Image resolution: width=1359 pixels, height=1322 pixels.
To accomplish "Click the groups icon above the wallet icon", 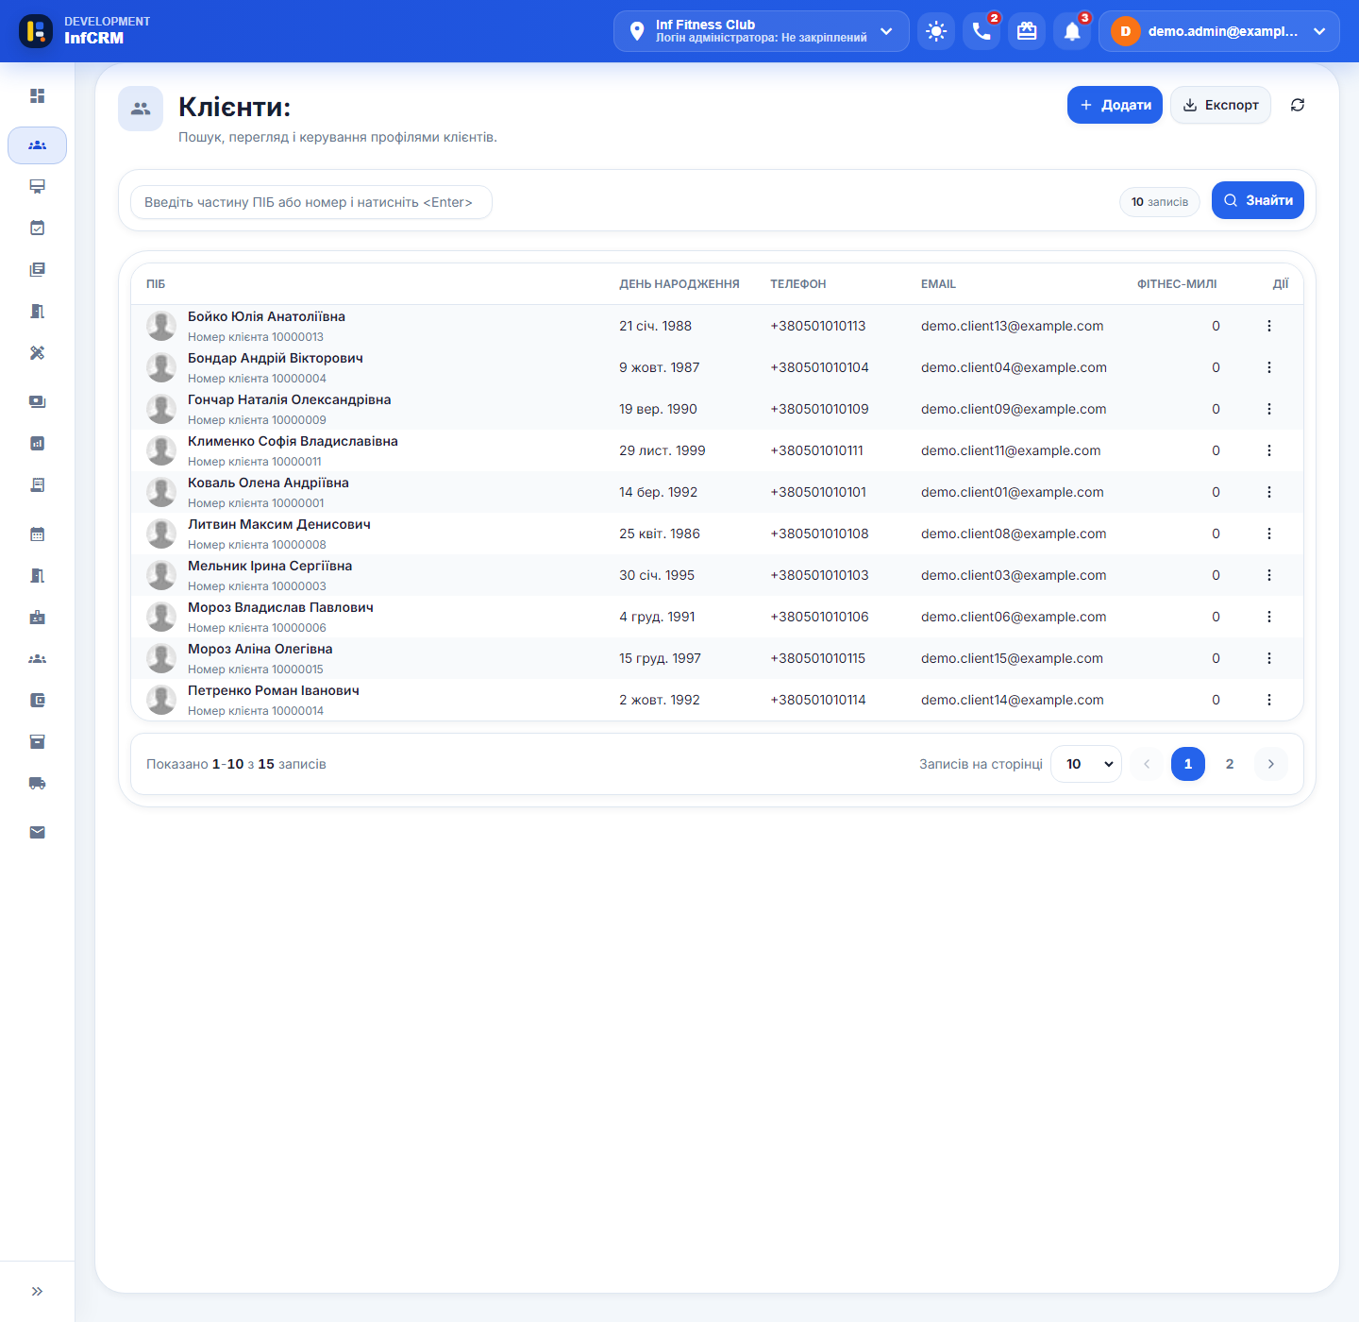I will (37, 659).
